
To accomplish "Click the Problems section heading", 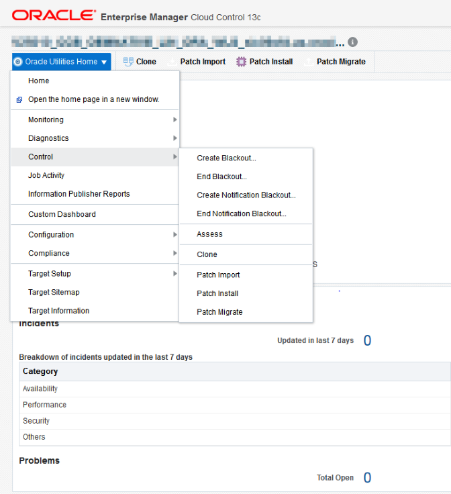I will (39, 461).
